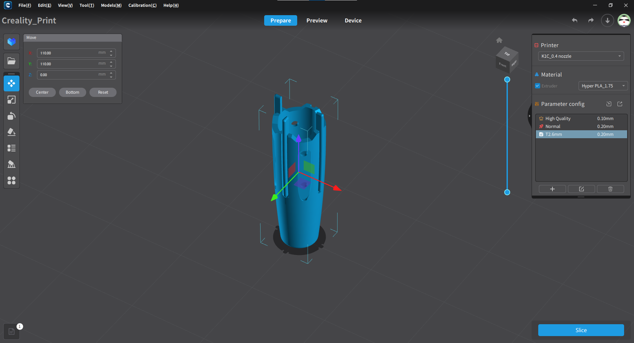Activate the lay-flat placement tool
This screenshot has width=634, height=343.
12,132
